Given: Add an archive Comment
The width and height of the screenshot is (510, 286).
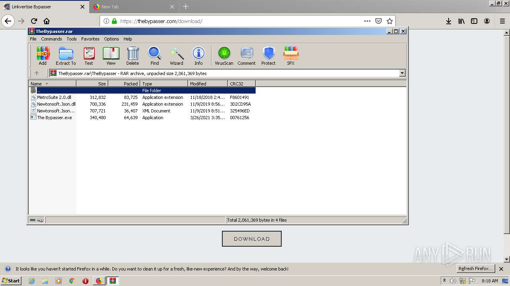Looking at the screenshot, I should pyautogui.click(x=247, y=56).
